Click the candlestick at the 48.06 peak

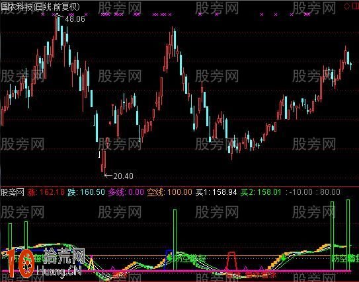pos(56,28)
